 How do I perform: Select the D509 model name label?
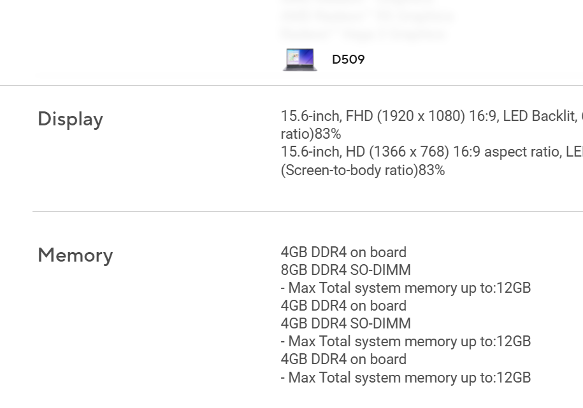[x=349, y=60]
